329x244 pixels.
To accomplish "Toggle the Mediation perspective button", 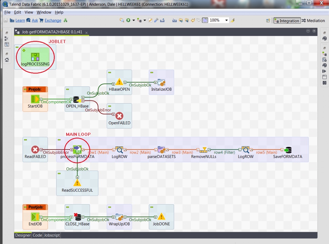I will pyautogui.click(x=313, y=21).
